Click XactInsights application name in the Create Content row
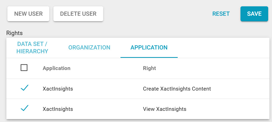The height and width of the screenshot is (122, 272). tap(58, 89)
